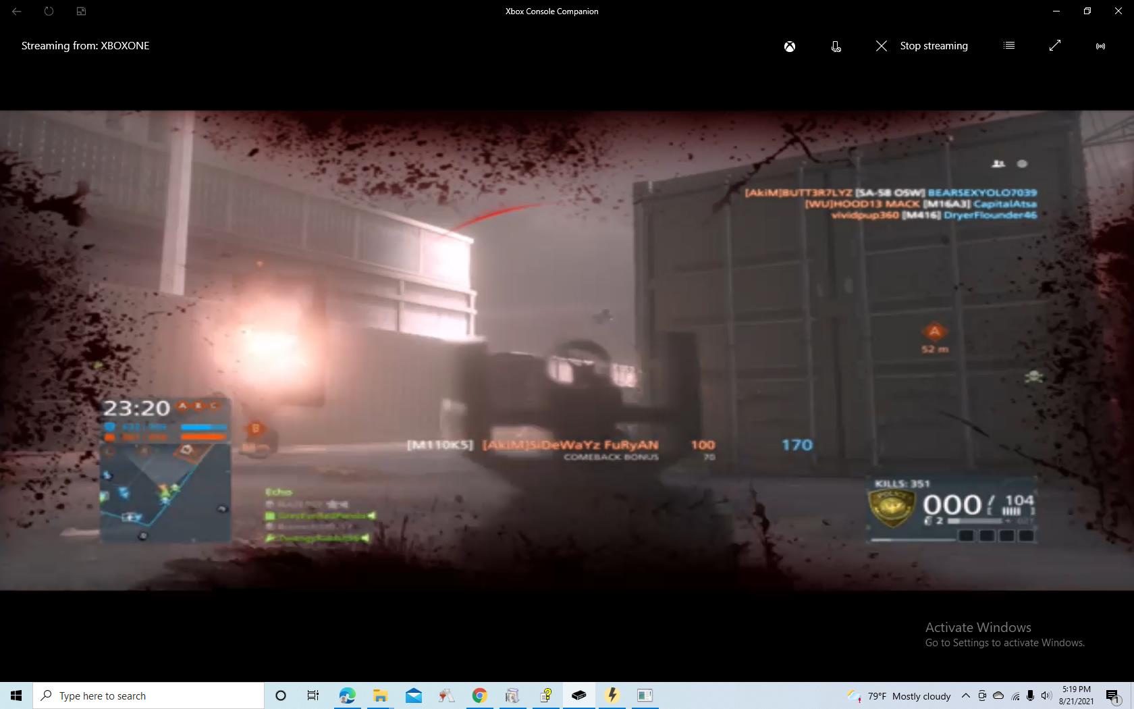This screenshot has height=709, width=1134.
Task: Show streaming bandwidth signal info icon
Action: (x=1100, y=46)
